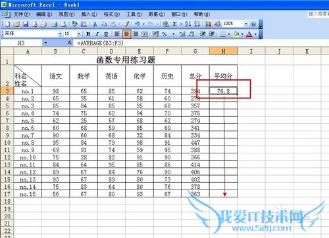Expand the Undo history dropdown arrow
This screenshot has height=238, width=329.
(x=143, y=24)
